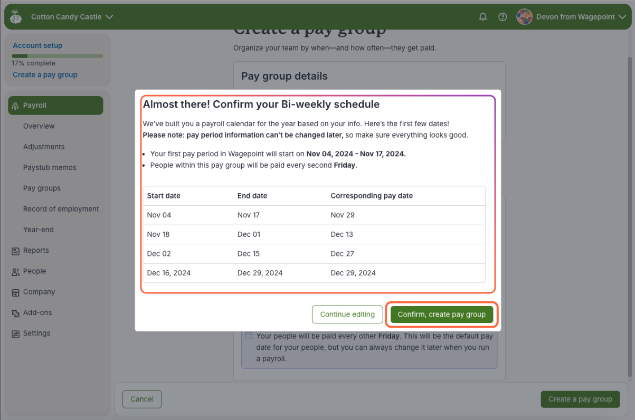Image resolution: width=635 pixels, height=420 pixels.
Task: Click the Continue editing button
Action: (347, 314)
